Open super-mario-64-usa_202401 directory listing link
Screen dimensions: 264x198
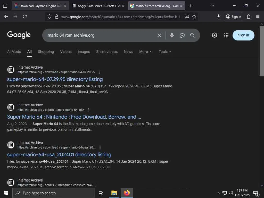pos(59,154)
